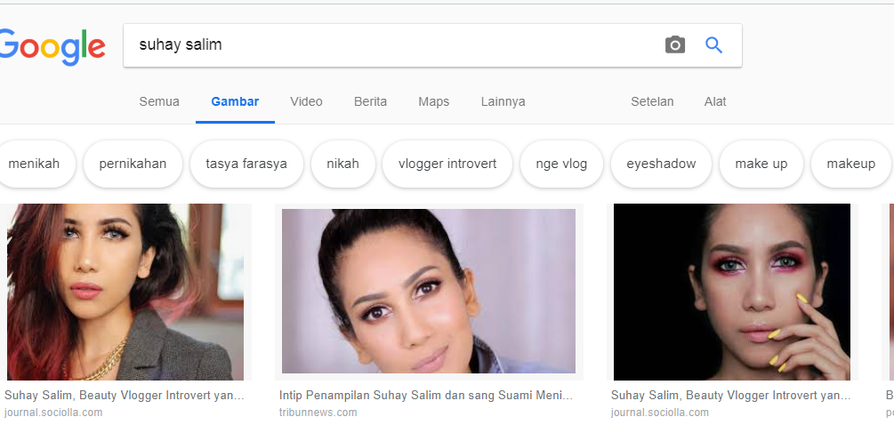Select the tasya farasya suggestion chip
The height and width of the screenshot is (425, 894).
coord(246,164)
